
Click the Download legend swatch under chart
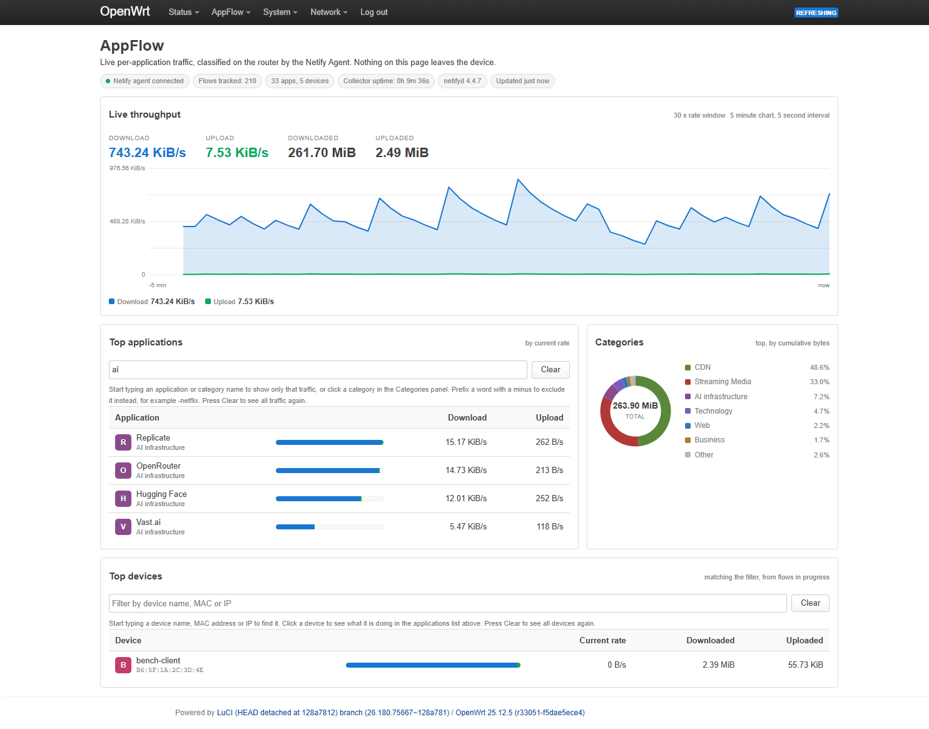tap(112, 302)
